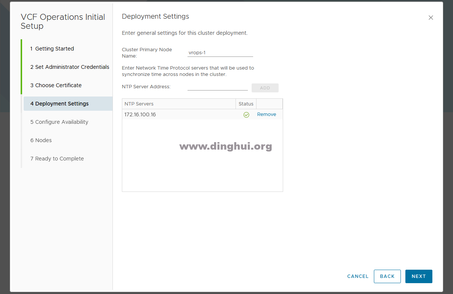Click the NTP Servers column header
The image size is (453, 294).
click(x=179, y=104)
